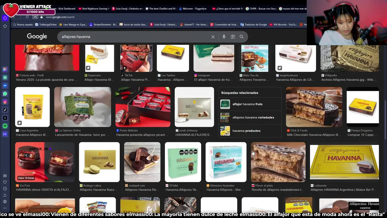Open Facebook Messenger in the sidebar

pos(5,86)
